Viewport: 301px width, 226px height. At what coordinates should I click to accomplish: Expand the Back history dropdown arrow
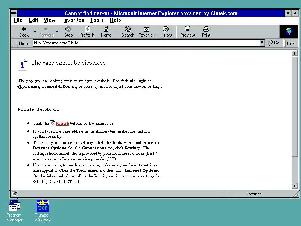coord(35,32)
